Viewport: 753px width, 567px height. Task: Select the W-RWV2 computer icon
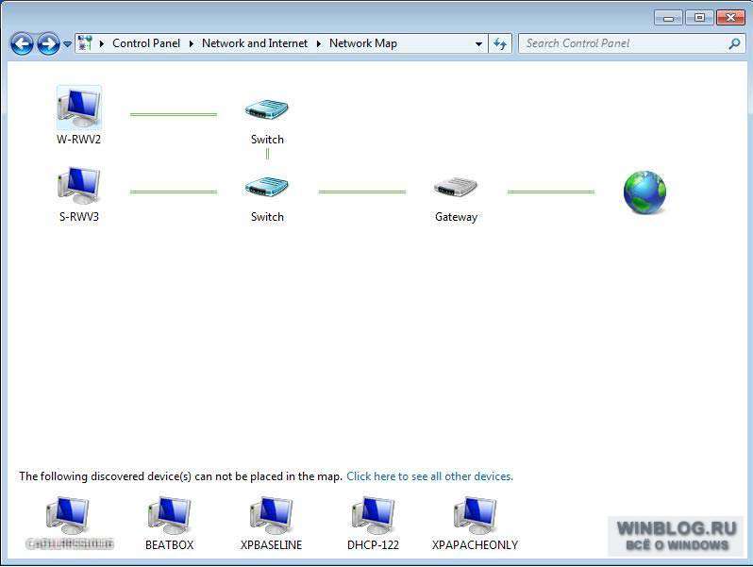point(78,107)
